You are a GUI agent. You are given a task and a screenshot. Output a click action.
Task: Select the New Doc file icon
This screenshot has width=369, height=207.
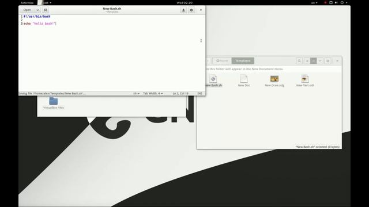tap(244, 79)
